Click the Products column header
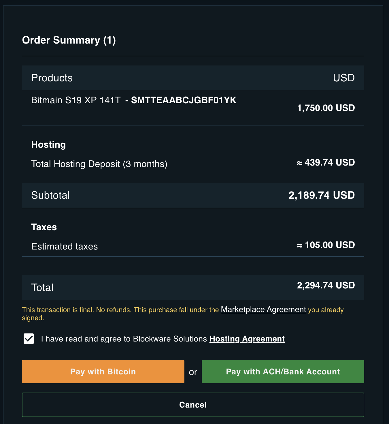This screenshot has height=424, width=389. pos(52,78)
